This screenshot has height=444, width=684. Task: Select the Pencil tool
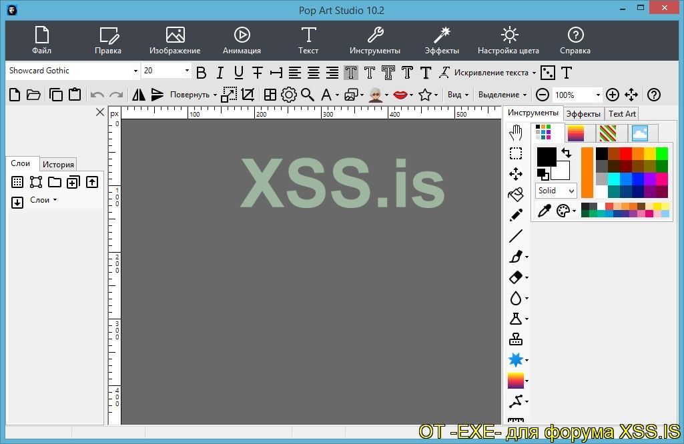(516, 215)
